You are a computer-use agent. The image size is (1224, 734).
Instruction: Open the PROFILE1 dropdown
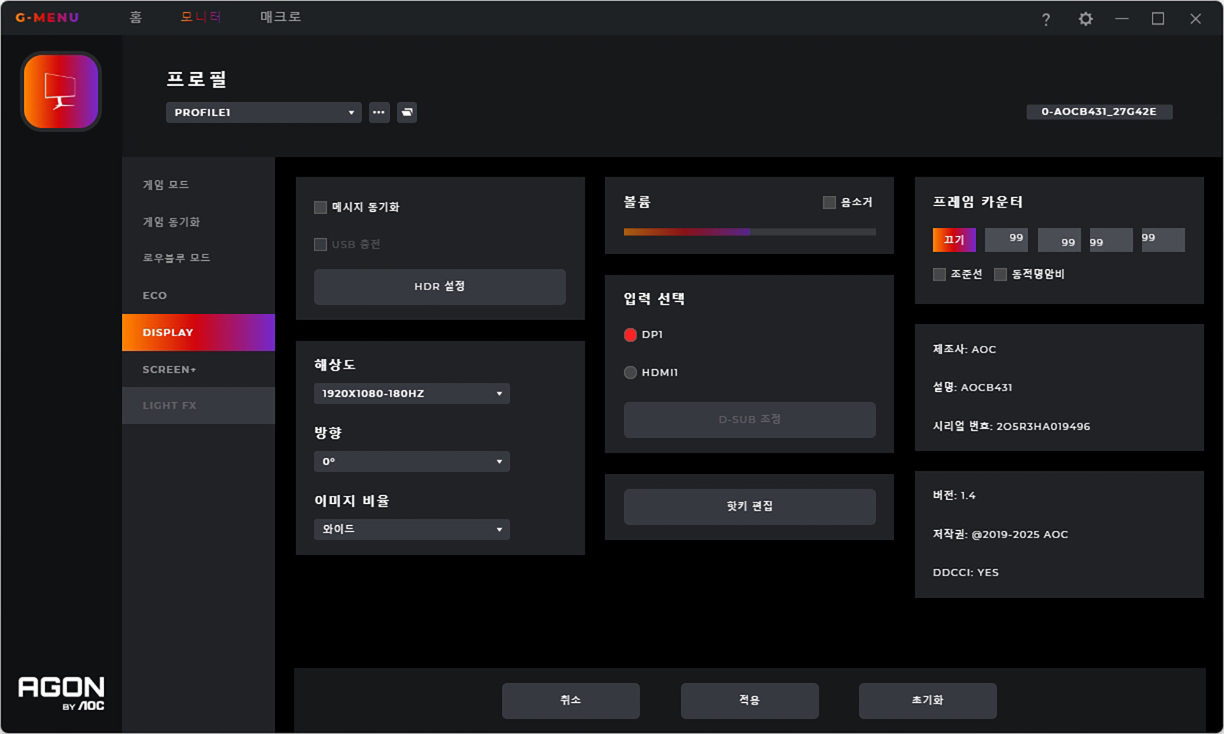coord(263,113)
